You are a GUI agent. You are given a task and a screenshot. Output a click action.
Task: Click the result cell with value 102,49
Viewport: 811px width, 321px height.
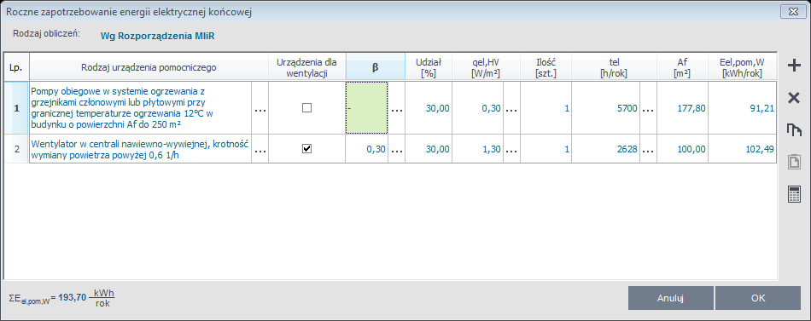tap(742, 149)
